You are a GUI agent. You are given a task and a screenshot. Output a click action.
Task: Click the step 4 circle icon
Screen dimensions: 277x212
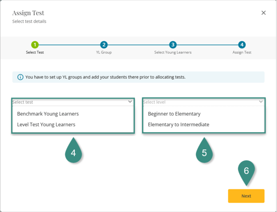coord(241,45)
